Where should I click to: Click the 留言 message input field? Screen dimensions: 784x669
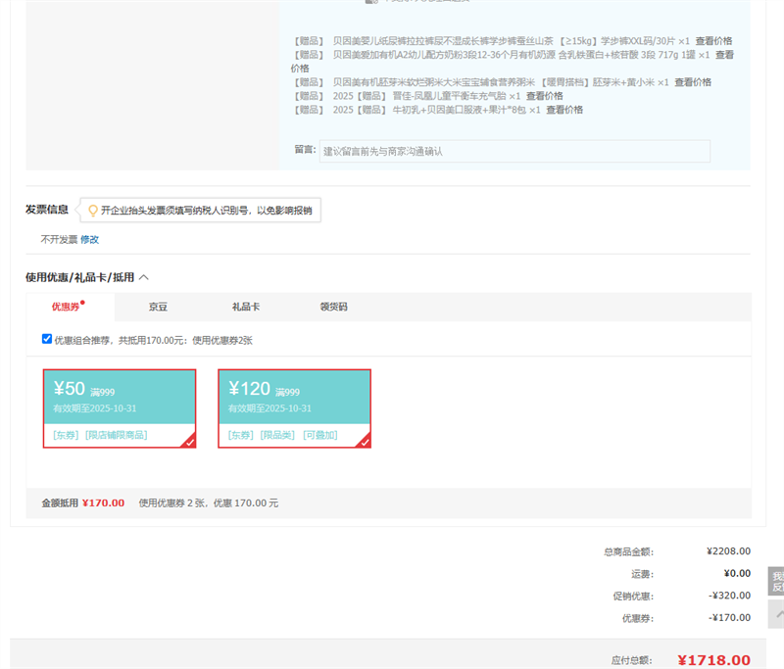click(514, 151)
